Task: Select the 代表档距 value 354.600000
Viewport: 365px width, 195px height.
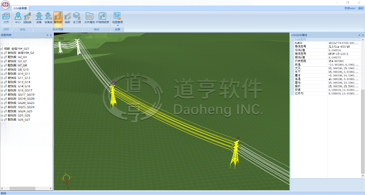Action: pos(336,61)
